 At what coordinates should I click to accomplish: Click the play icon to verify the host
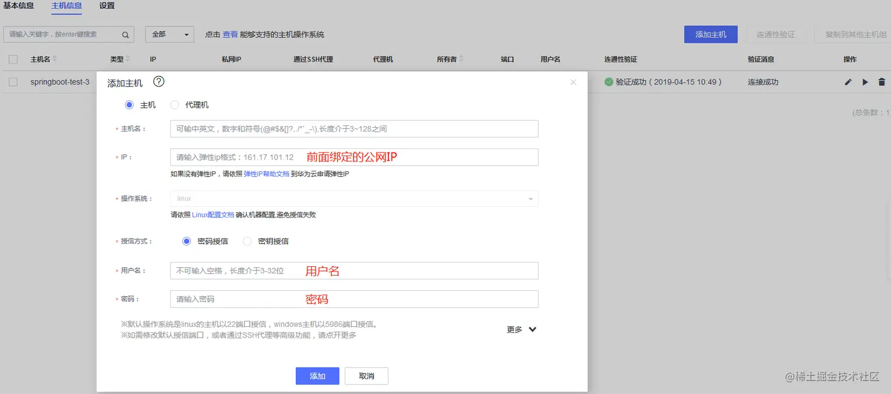pos(864,82)
